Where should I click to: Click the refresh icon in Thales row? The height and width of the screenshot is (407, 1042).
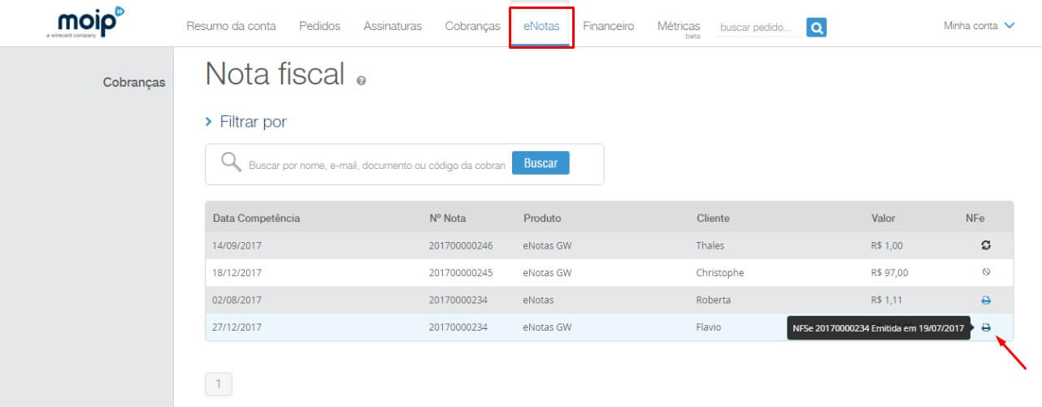pyautogui.click(x=986, y=245)
